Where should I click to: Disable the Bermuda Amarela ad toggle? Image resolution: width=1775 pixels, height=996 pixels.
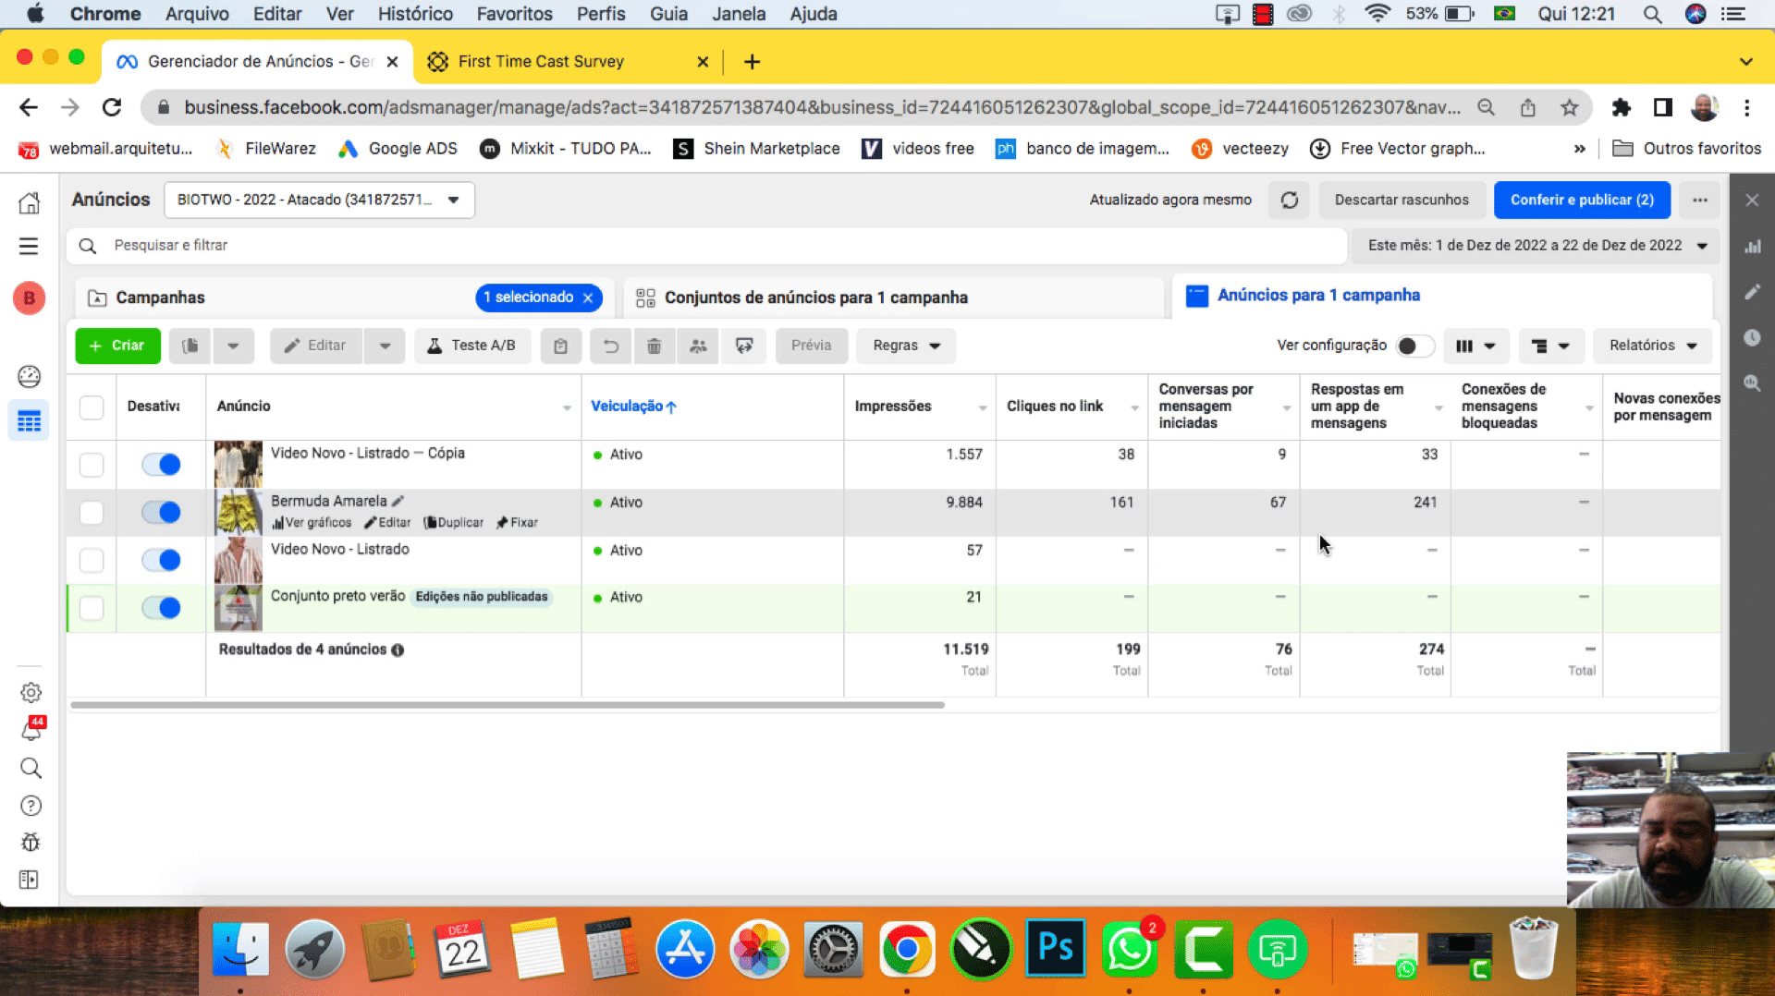pyautogui.click(x=161, y=512)
